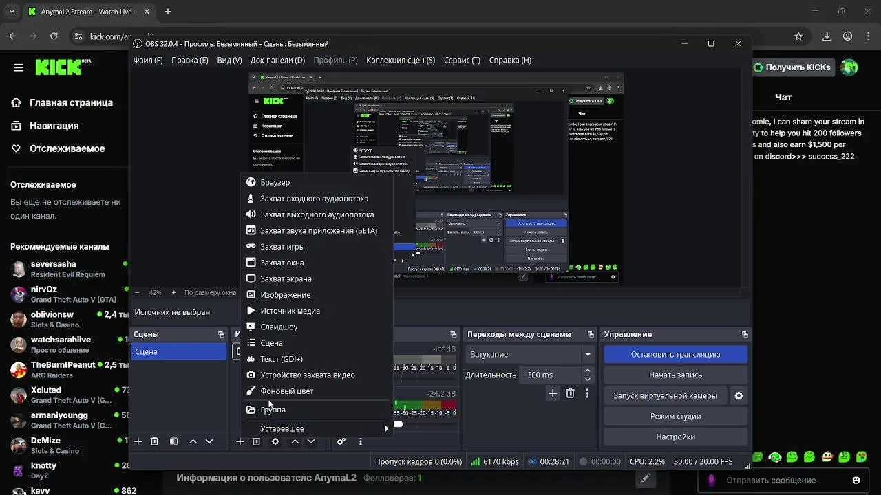Screen dimensions: 881x495
Task: Open virtual camera settings gear
Action: pyautogui.click(x=739, y=396)
